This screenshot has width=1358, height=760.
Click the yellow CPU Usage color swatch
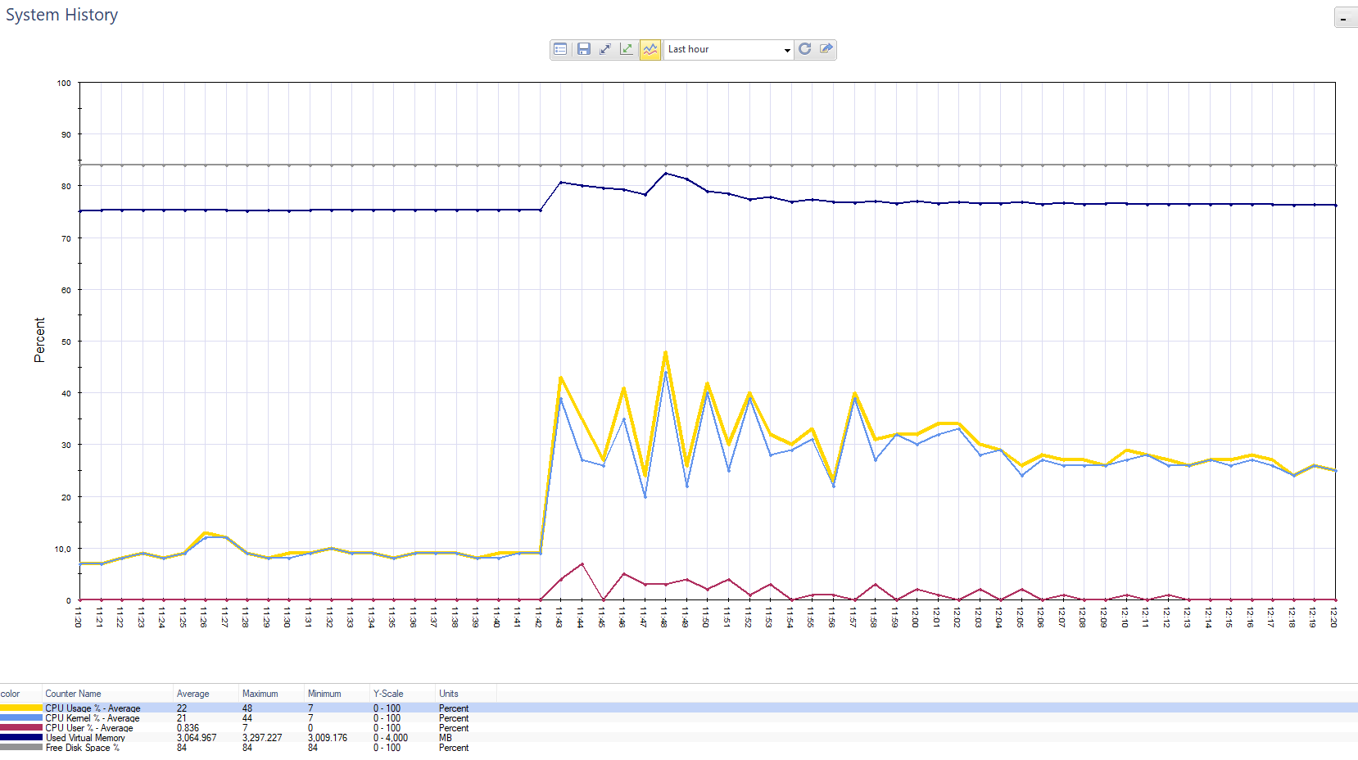[x=21, y=708]
